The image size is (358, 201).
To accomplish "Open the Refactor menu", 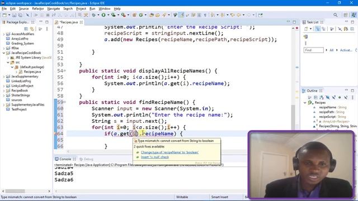I will click(x=38, y=9).
